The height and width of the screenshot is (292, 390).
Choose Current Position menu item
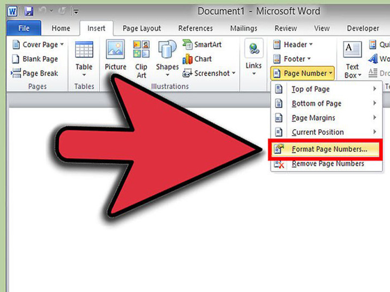click(326, 132)
